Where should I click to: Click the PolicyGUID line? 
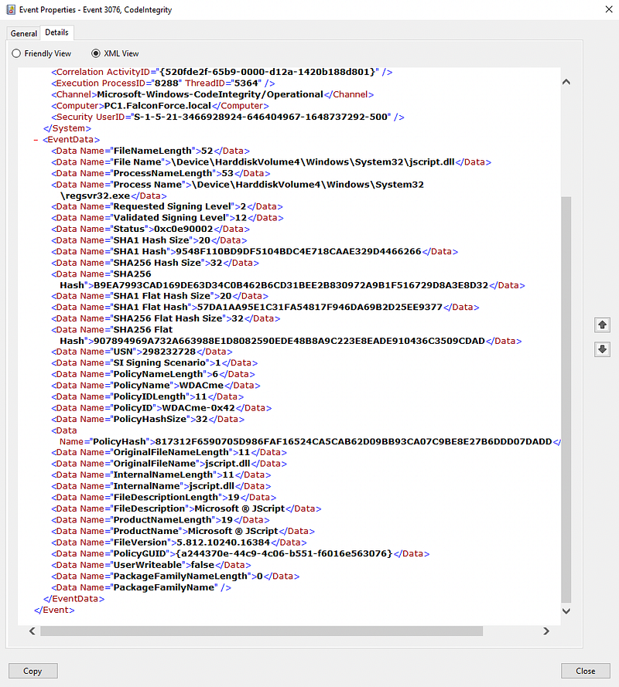tap(241, 554)
